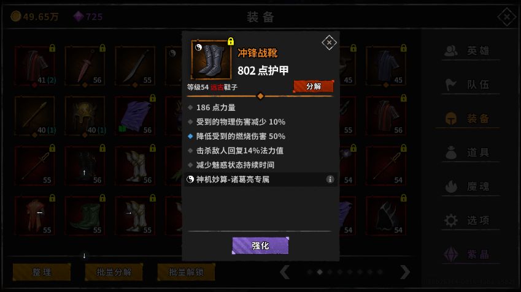Click the info icon beside 神机妙算-诸葛亮专属
Viewport: 521px width, 292px height.
(x=330, y=179)
